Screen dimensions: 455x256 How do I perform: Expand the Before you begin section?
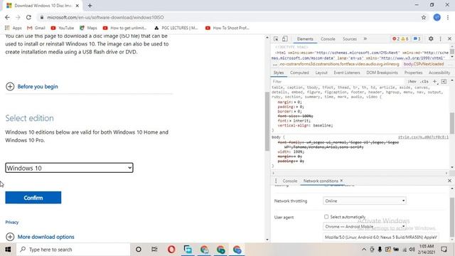(31, 87)
